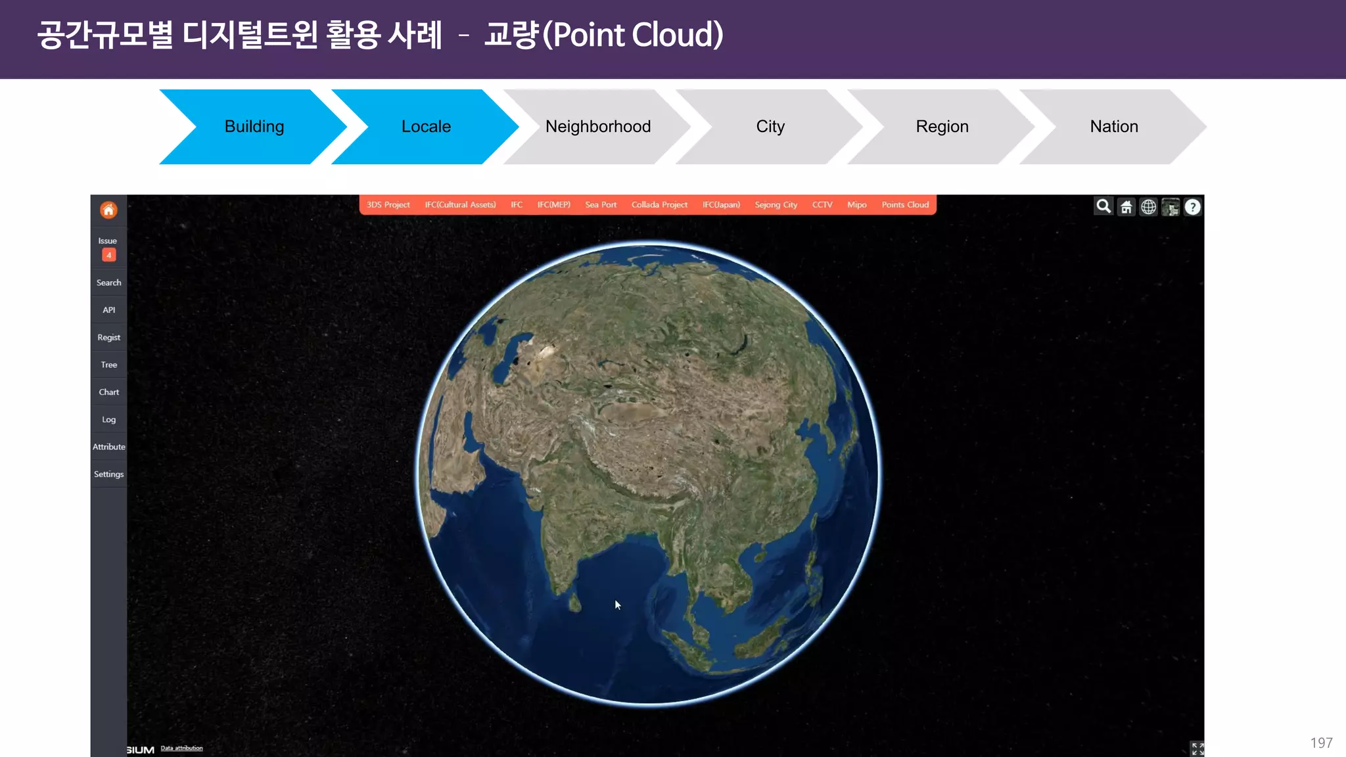This screenshot has width=1346, height=757.
Task: Select the Sejong City tab
Action: (776, 205)
